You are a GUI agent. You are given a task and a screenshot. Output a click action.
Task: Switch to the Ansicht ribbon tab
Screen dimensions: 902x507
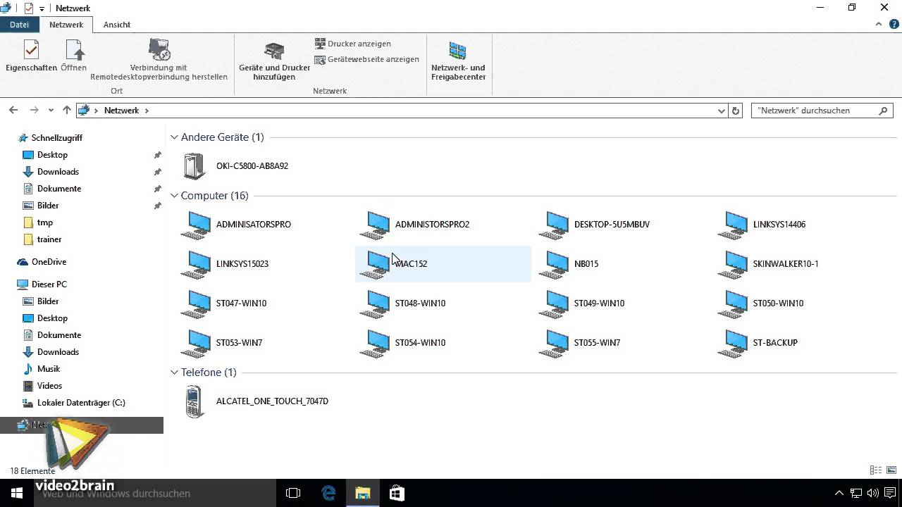(x=117, y=25)
